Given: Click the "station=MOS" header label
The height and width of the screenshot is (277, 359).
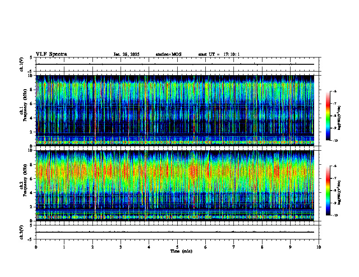Looking at the screenshot, I should click(x=169, y=54).
